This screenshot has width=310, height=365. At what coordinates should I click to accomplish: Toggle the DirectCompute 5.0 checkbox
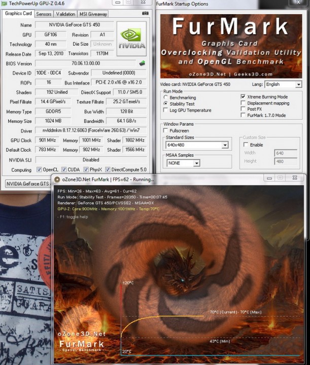coord(108,169)
